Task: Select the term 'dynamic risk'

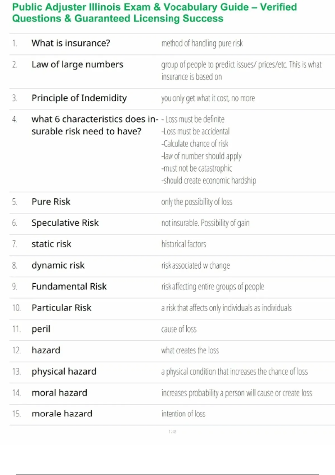Action: pyautogui.click(x=58, y=265)
